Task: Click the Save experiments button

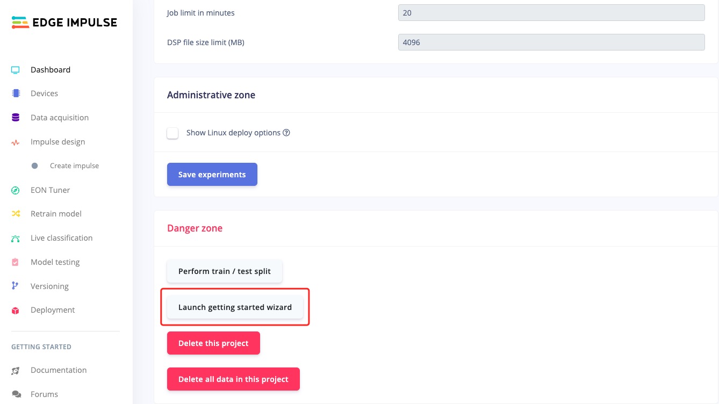Action: point(212,175)
